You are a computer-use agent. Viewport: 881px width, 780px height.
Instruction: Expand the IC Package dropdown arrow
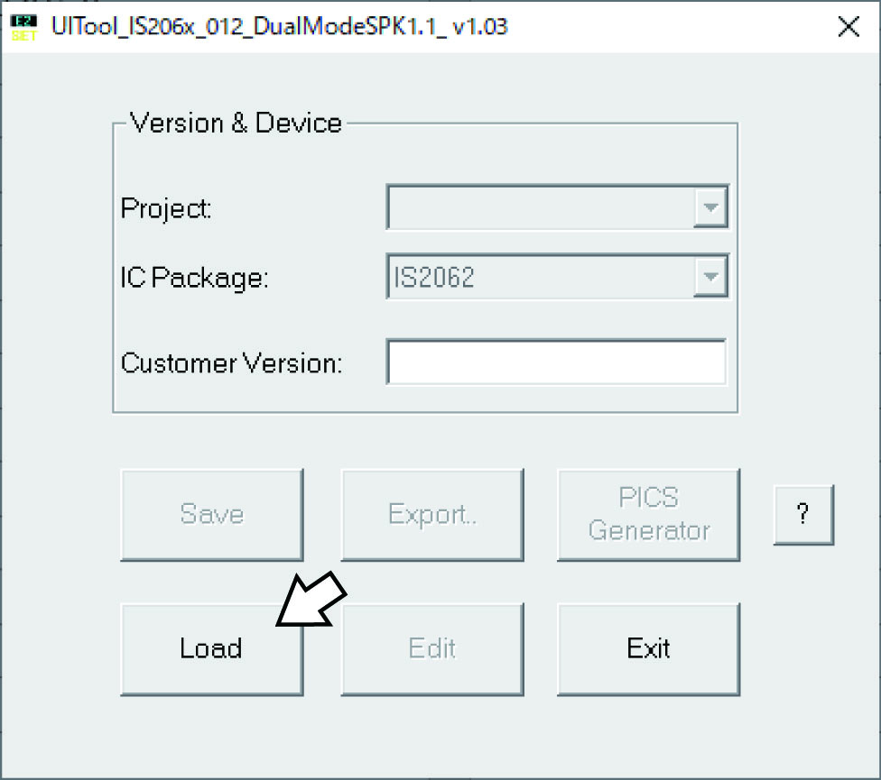[x=710, y=277]
